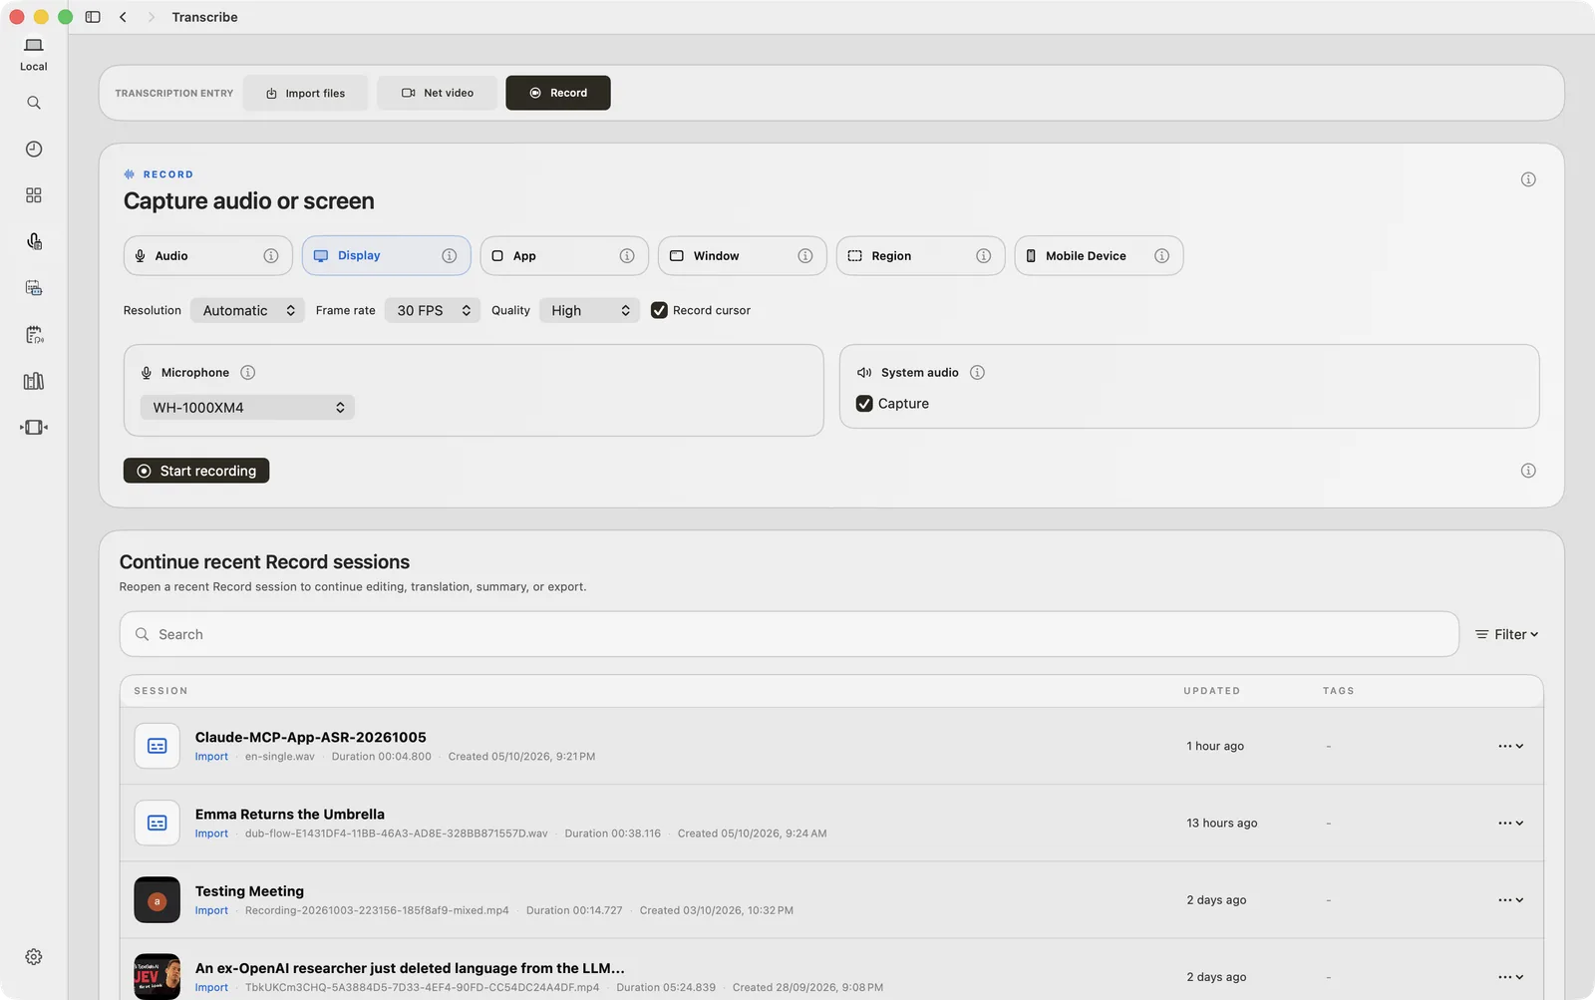This screenshot has width=1595, height=1000.
Task: Open the Testing Meeting session thumbnail
Action: coord(157,900)
